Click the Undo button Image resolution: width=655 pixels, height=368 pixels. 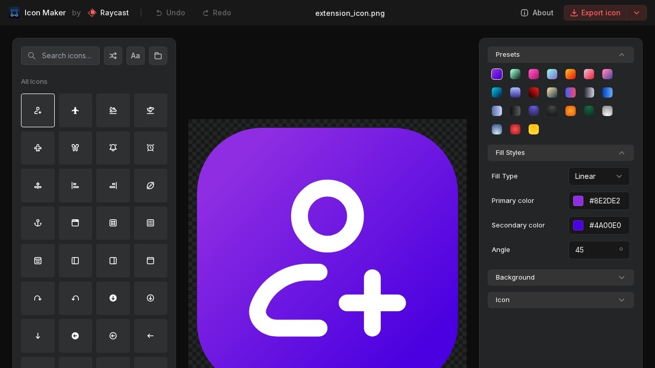(x=170, y=13)
